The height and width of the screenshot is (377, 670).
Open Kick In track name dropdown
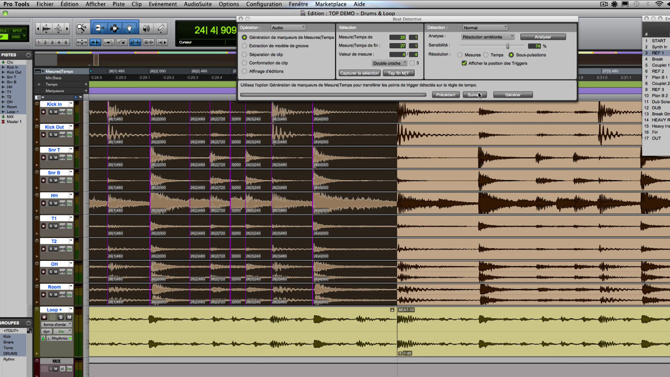click(70, 104)
